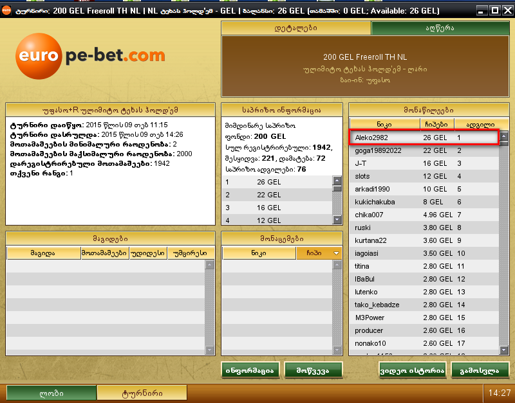Sort tables by უდიდესი column

point(148,253)
